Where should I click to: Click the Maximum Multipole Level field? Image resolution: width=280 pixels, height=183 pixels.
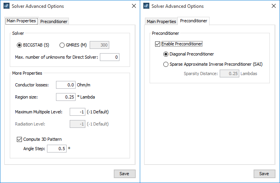click(77, 112)
